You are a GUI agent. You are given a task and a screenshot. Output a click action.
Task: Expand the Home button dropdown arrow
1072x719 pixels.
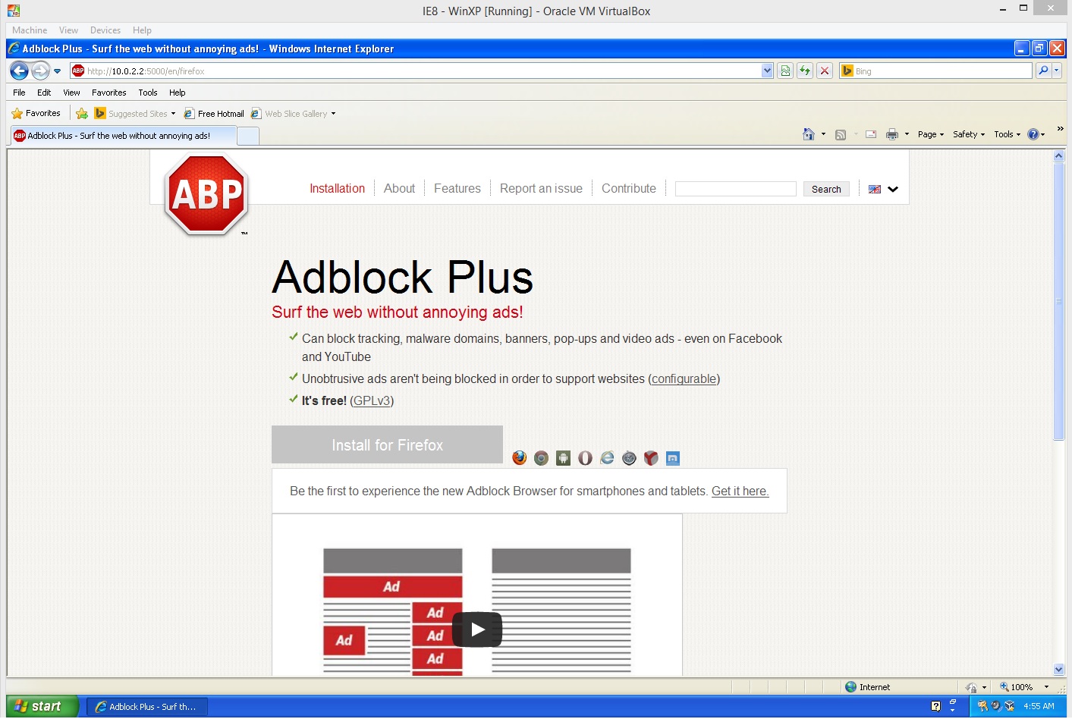(823, 134)
